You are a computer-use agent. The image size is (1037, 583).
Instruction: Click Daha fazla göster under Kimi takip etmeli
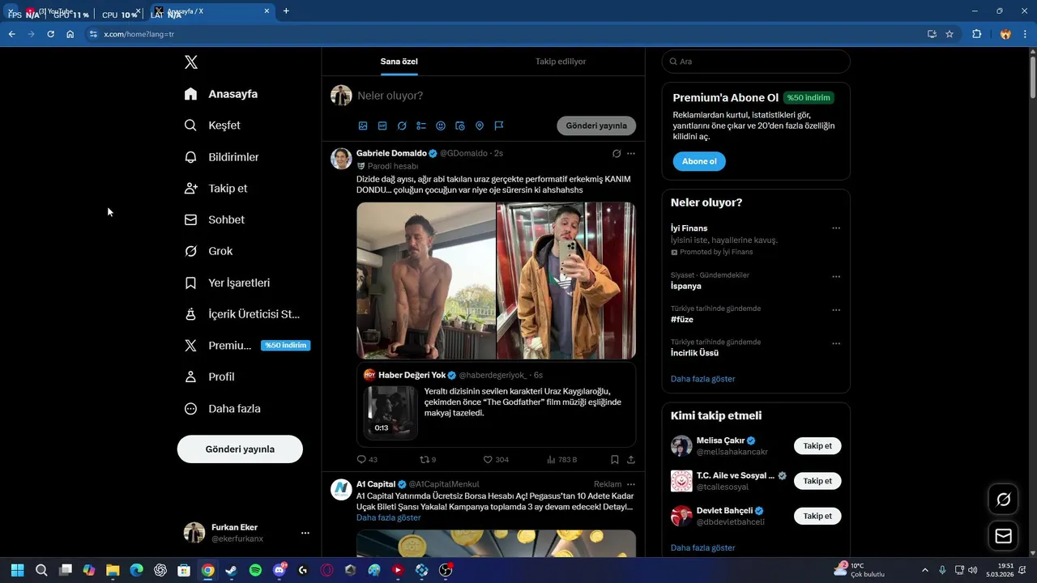coord(703,548)
